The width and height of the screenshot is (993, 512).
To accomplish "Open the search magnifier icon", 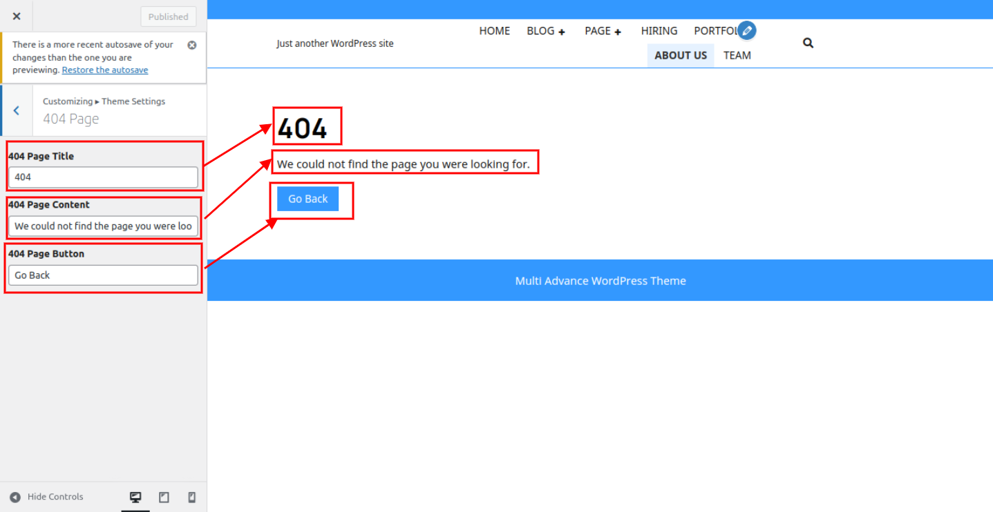I will 808,43.
